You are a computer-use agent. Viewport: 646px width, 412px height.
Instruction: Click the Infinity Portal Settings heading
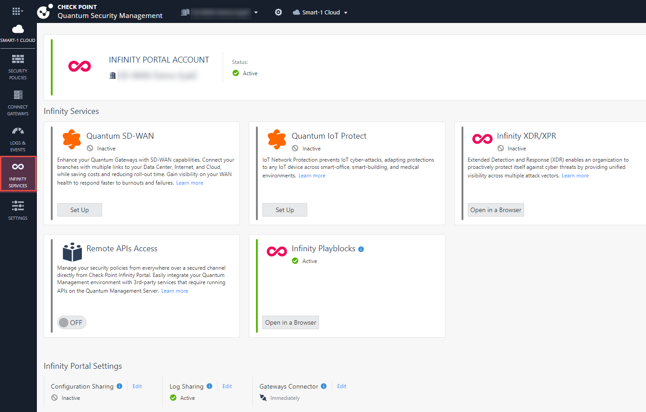pos(83,366)
